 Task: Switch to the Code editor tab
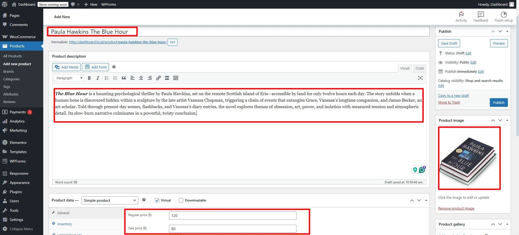click(x=420, y=68)
